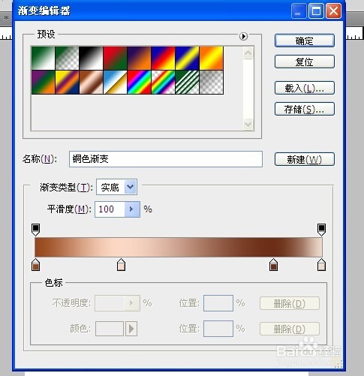The width and height of the screenshot is (364, 376).
Task: Click the copper gradient preview bar
Action: (x=179, y=247)
